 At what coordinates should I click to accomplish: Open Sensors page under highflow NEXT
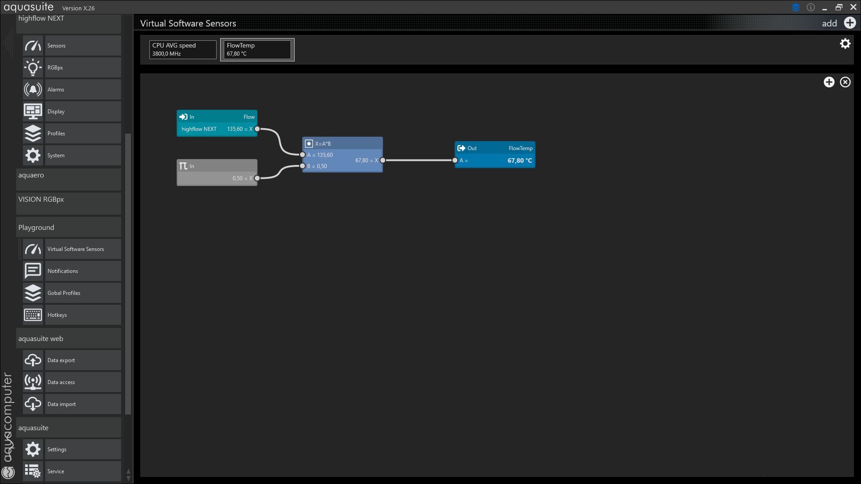click(83, 46)
